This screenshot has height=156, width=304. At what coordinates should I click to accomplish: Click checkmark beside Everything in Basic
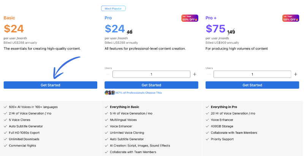coord(106,107)
